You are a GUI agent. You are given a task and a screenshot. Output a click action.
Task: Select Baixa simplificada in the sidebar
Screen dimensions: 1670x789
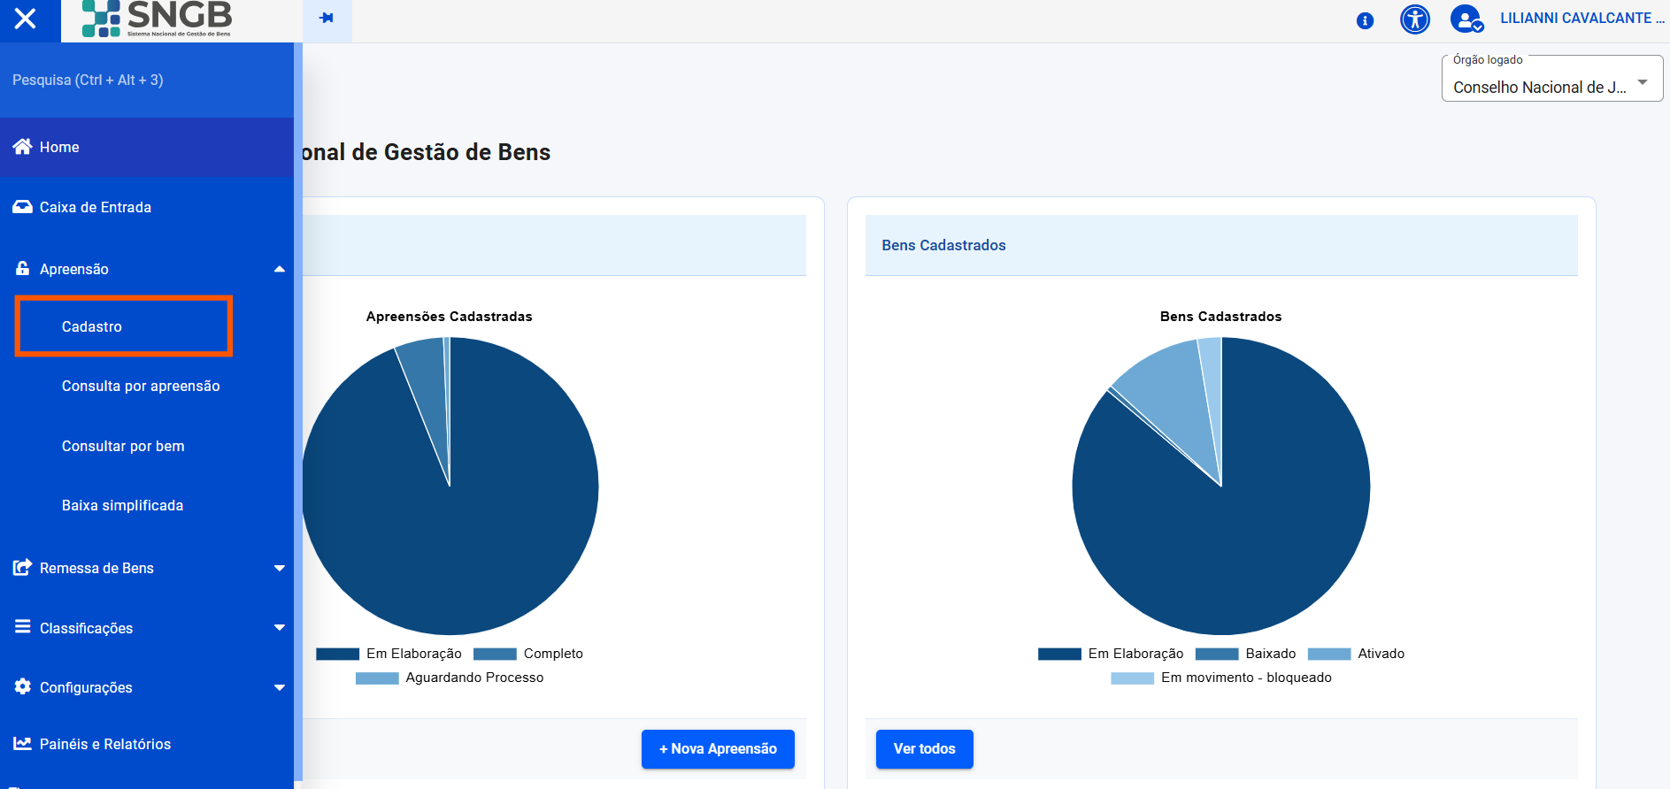[x=122, y=506]
